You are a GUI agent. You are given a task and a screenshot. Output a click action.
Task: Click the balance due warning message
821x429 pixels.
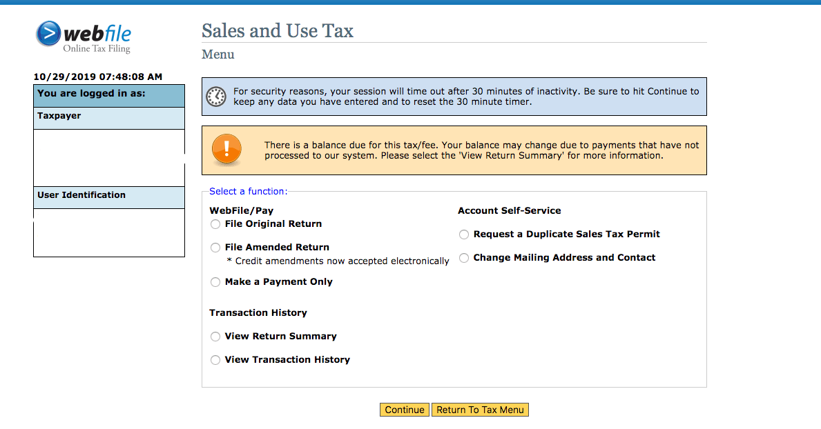click(x=482, y=150)
